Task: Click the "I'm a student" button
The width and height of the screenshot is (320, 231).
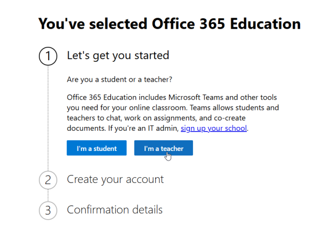Action: (96, 148)
